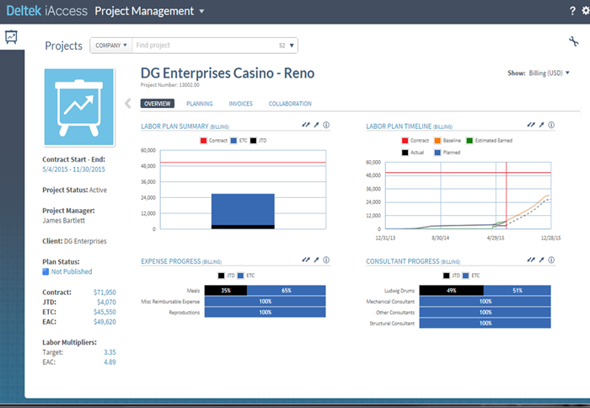The image size is (590, 408).
Task: Open the wrench configuration icon
Action: coord(573,41)
